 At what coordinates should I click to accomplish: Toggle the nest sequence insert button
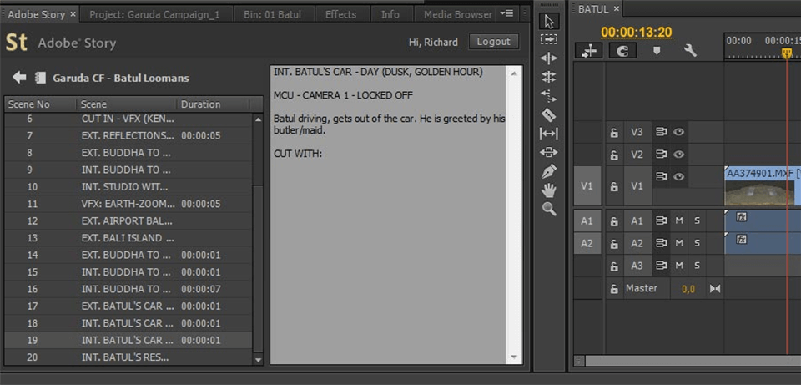pyautogui.click(x=588, y=51)
